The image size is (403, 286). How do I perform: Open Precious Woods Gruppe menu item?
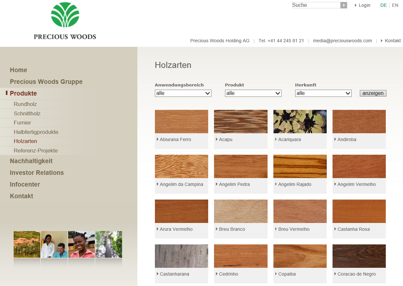coord(46,82)
